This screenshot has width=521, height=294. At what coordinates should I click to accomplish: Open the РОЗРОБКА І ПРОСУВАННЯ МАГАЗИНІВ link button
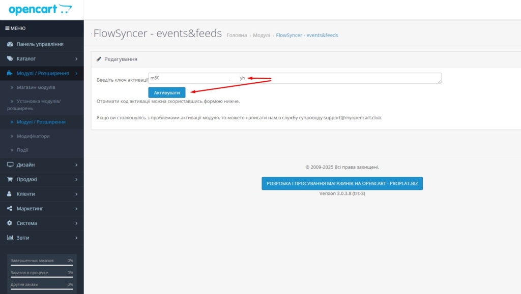tap(342, 183)
